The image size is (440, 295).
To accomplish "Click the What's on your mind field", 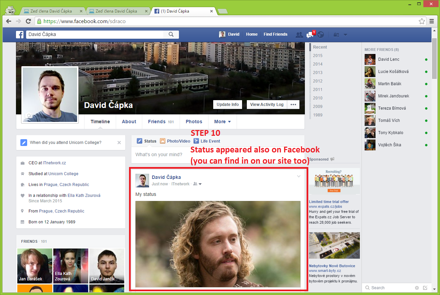I will [218, 155].
